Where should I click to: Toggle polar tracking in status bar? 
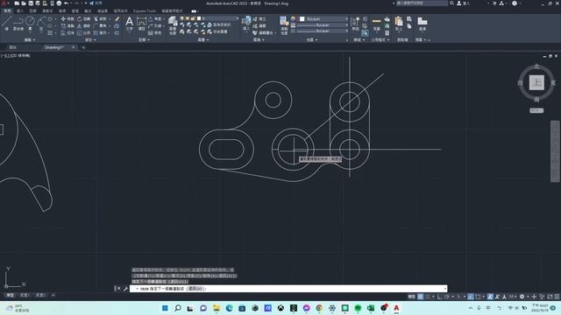coord(446,297)
